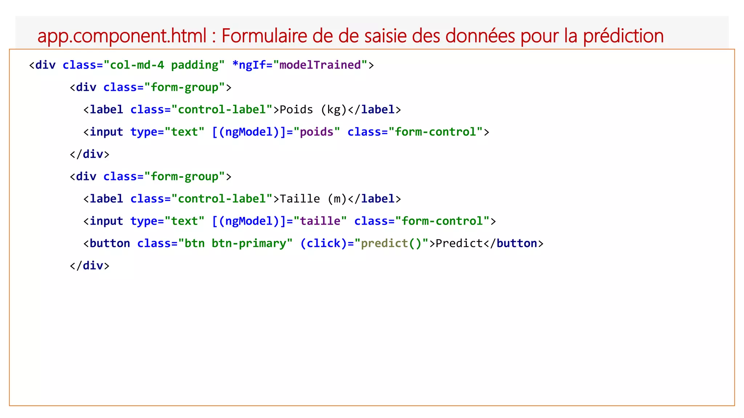Click the label line containing 'Poids (kg)'
The height and width of the screenshot is (418, 744).
pyautogui.click(x=242, y=110)
